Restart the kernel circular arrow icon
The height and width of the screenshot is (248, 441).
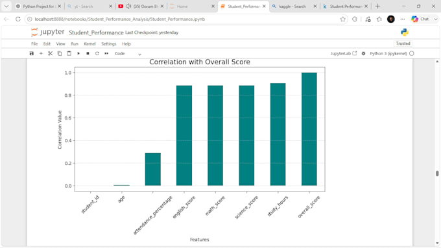click(97, 53)
